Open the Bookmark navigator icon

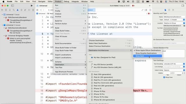10,10
